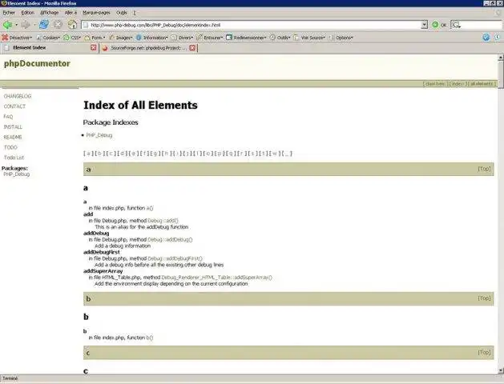Open the Debug::add() method link
The height and width of the screenshot is (384, 504).
point(163,221)
